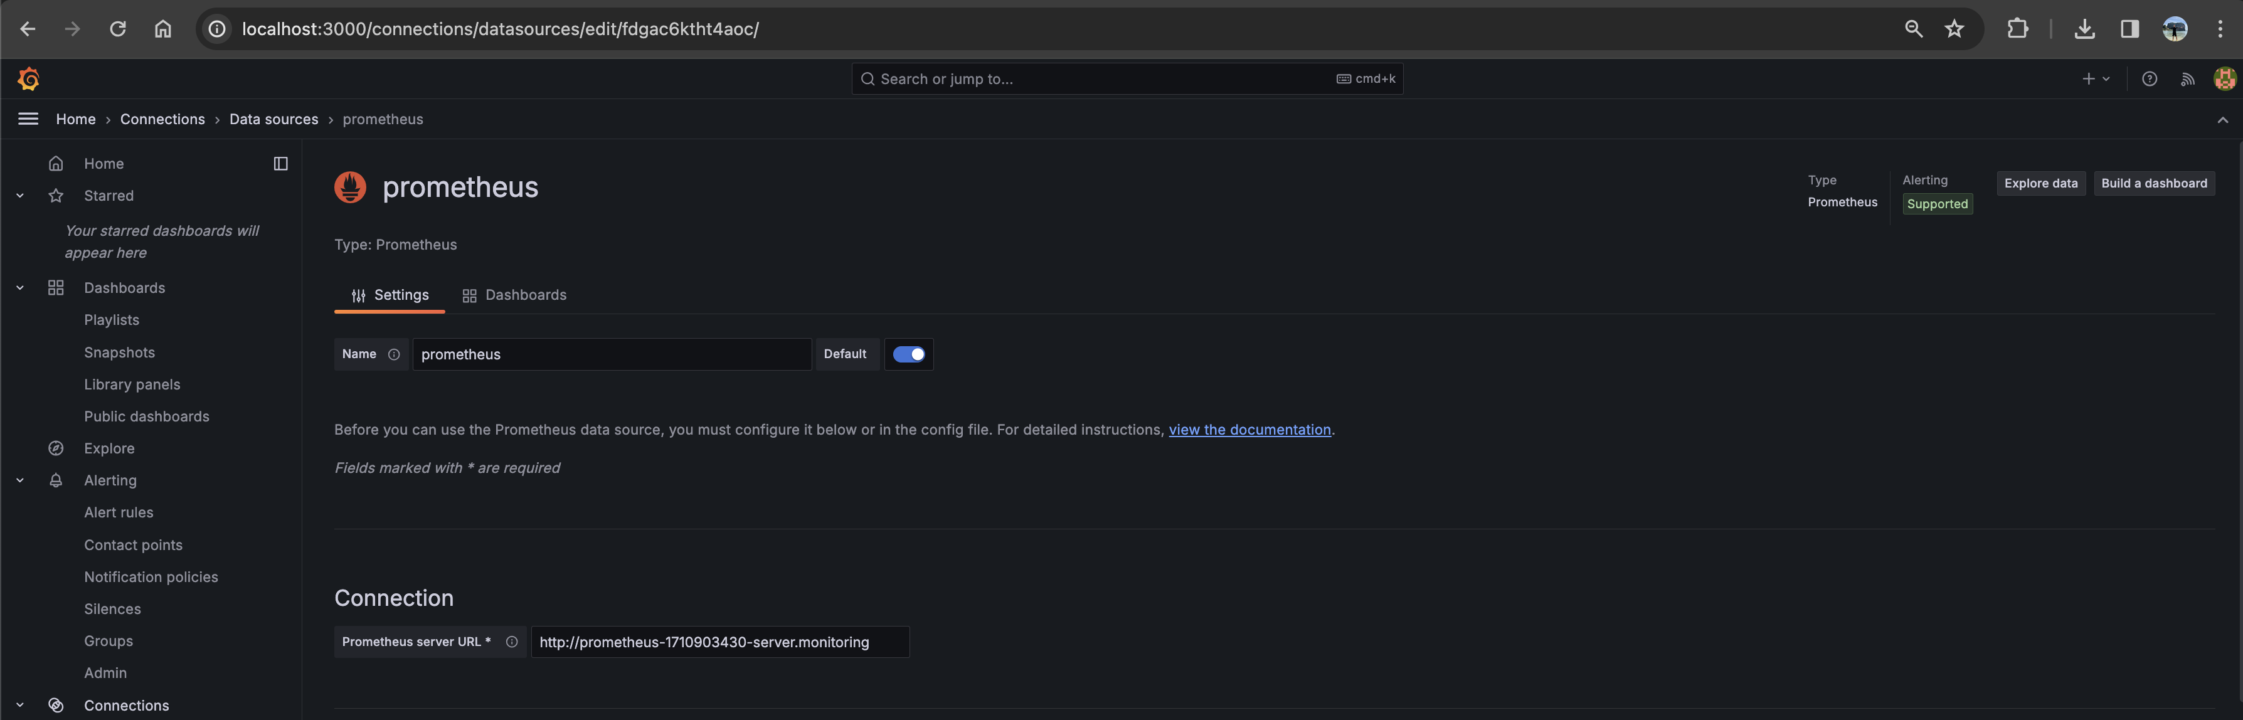Open the news feed RSS icon
This screenshot has width=2243, height=720.
2187,79
